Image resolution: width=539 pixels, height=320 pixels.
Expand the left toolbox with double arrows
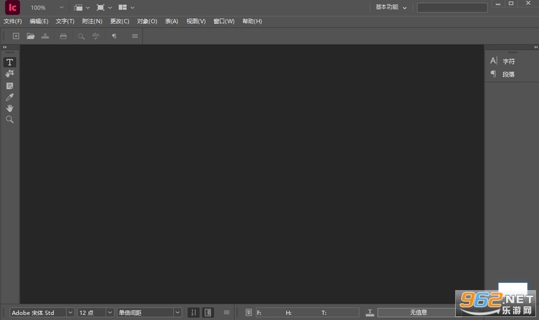pyautogui.click(x=5, y=47)
